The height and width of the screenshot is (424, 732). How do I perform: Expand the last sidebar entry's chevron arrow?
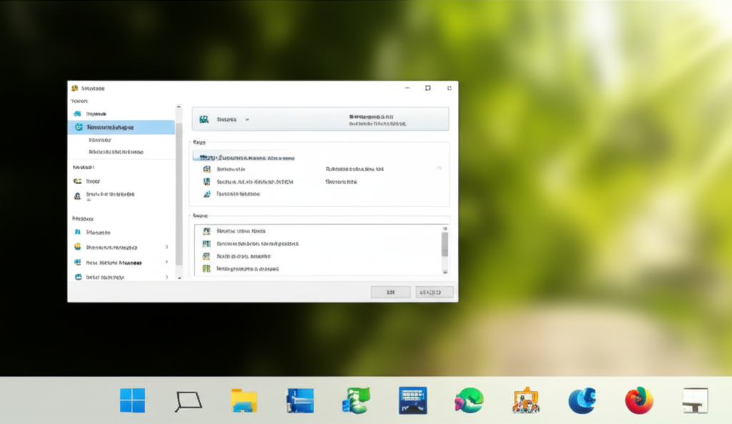167,277
